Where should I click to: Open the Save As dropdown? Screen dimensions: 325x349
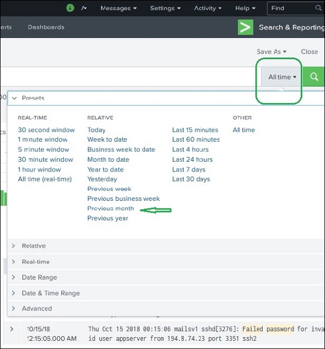coord(271,52)
